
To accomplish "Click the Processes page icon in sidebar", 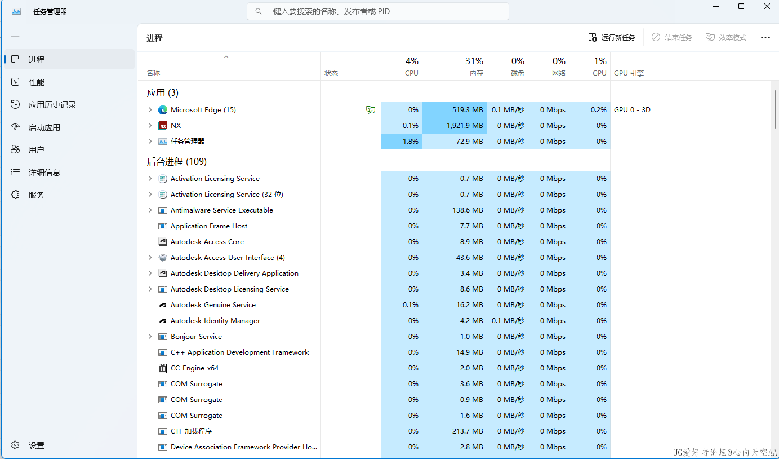I will click(x=15, y=59).
